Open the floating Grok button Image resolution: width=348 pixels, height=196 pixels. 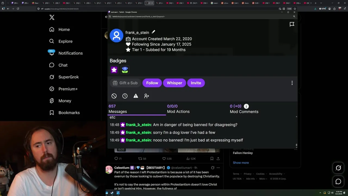point(338,168)
